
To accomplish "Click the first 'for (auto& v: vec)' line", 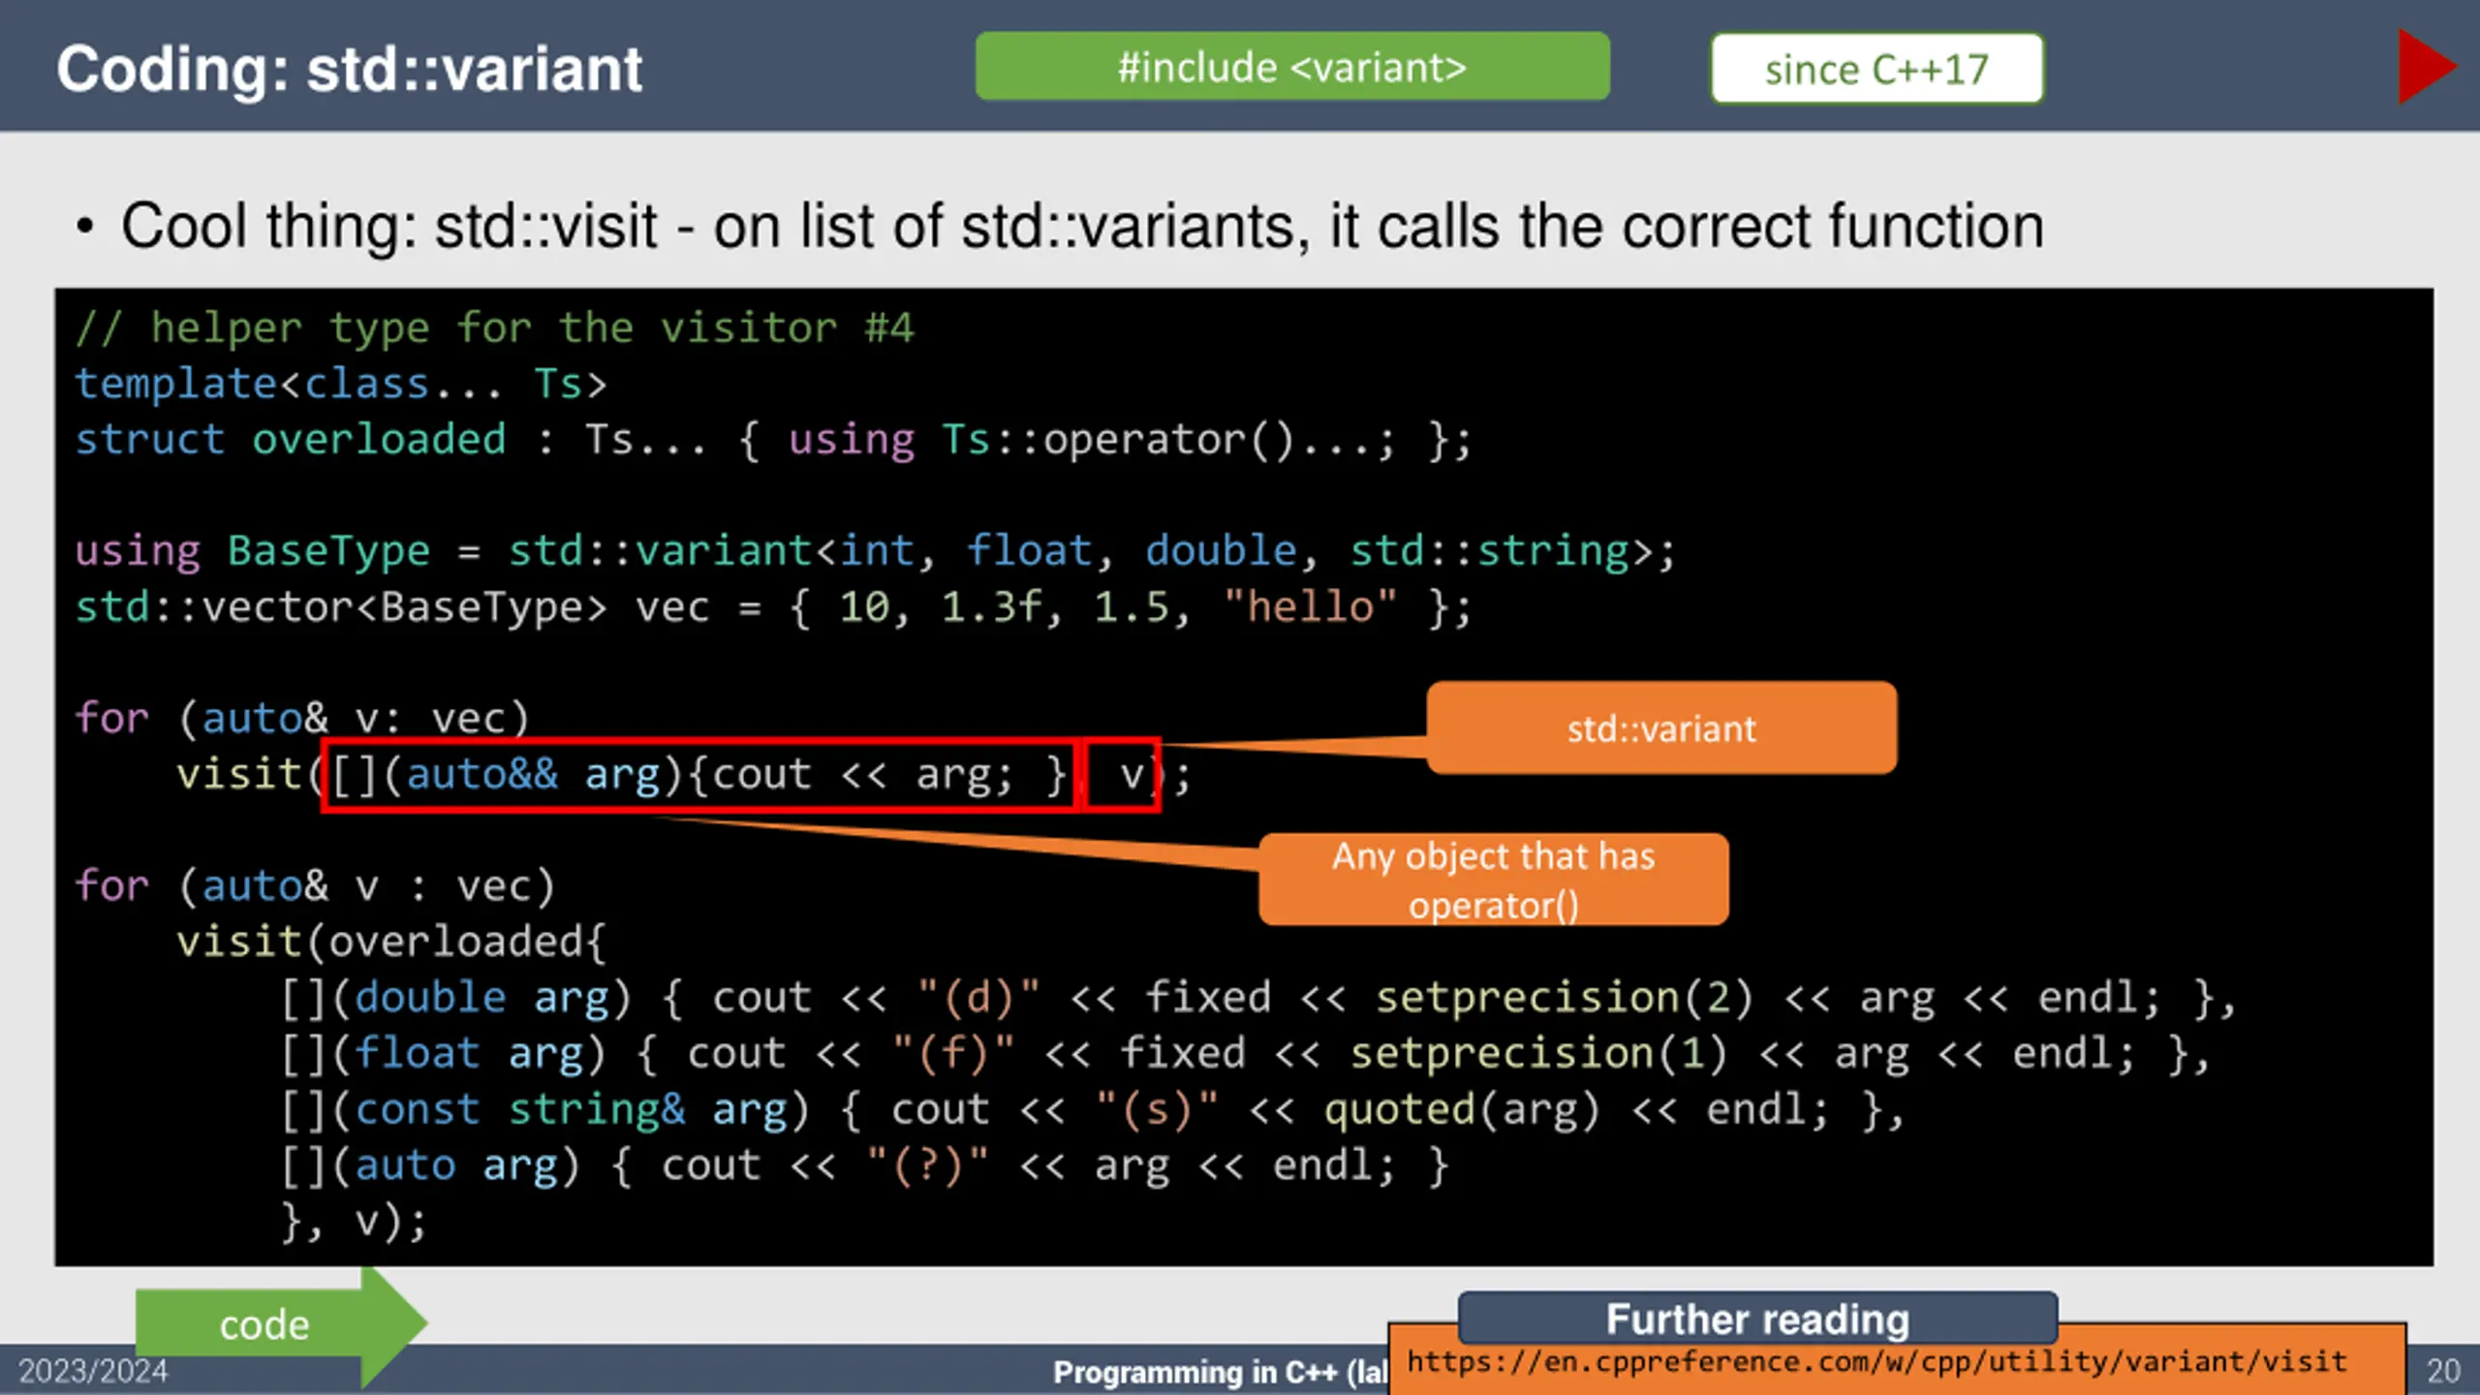I will click(x=302, y=719).
